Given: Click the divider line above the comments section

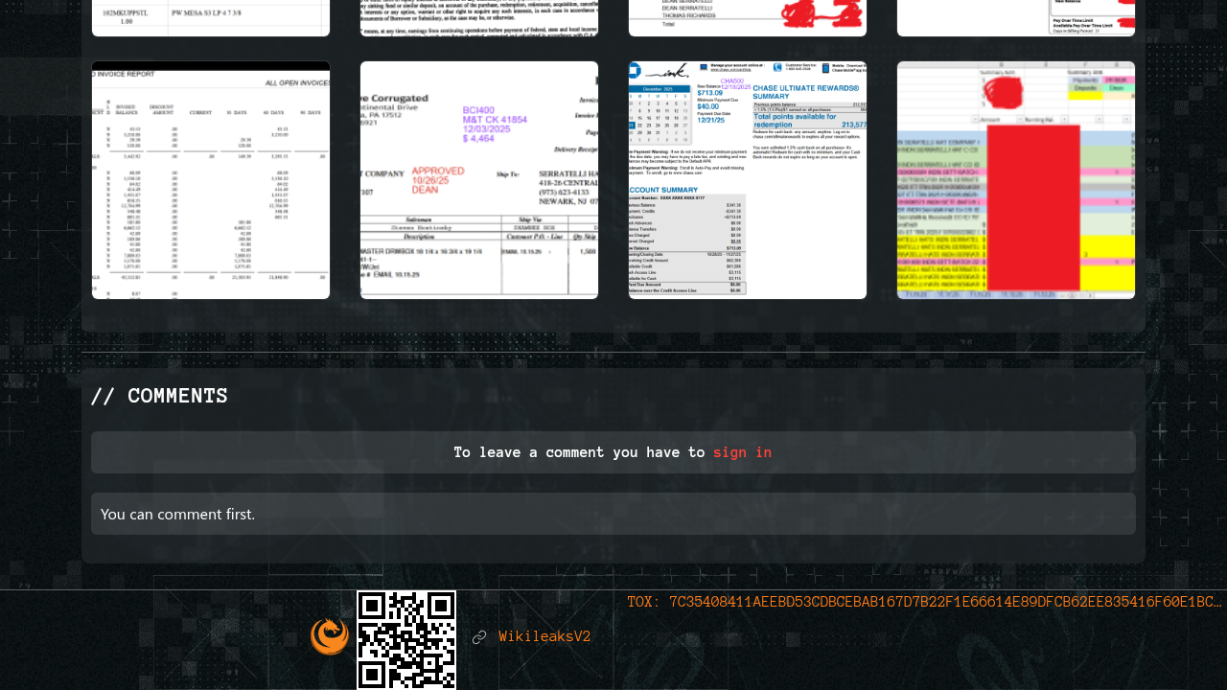Looking at the screenshot, I should coord(613,352).
